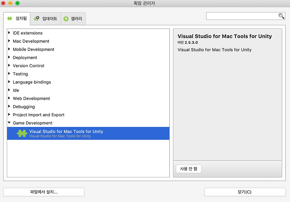Click the green arrow icon on 갤러리 tab
Screen dimensions: 290x202
66,19
